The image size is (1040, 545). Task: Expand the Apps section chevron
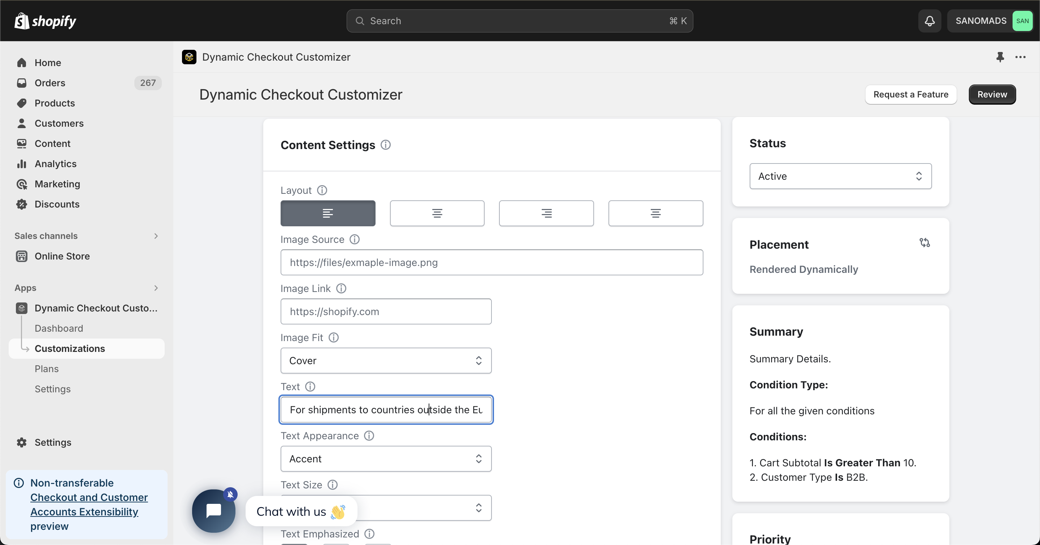tap(156, 288)
